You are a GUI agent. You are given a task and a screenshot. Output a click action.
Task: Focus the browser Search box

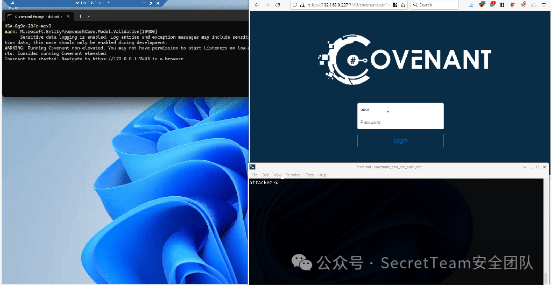tap(435, 5)
